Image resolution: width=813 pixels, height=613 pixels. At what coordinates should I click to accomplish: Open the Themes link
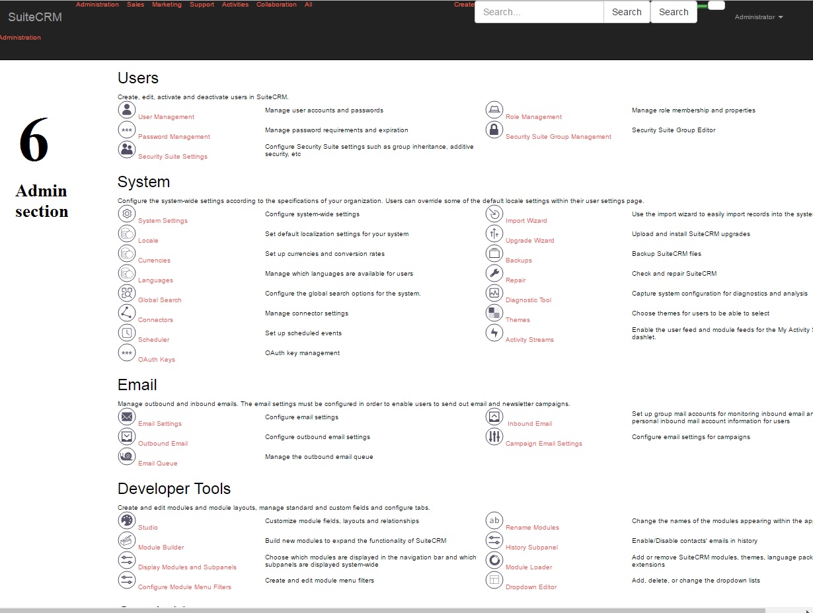[x=518, y=320]
